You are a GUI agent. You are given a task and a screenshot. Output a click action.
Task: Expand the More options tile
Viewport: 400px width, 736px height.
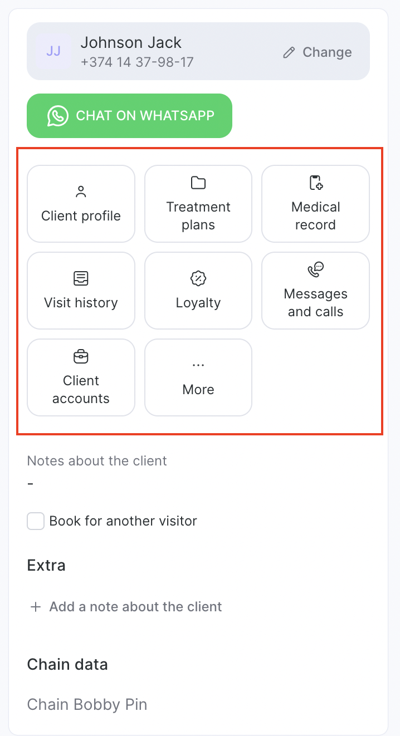pyautogui.click(x=198, y=377)
